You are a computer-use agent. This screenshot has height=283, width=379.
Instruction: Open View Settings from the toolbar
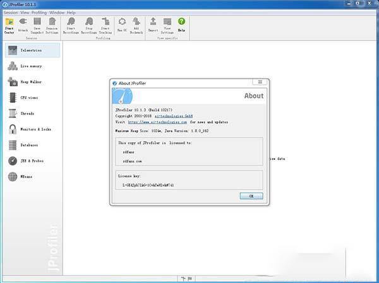167,26
